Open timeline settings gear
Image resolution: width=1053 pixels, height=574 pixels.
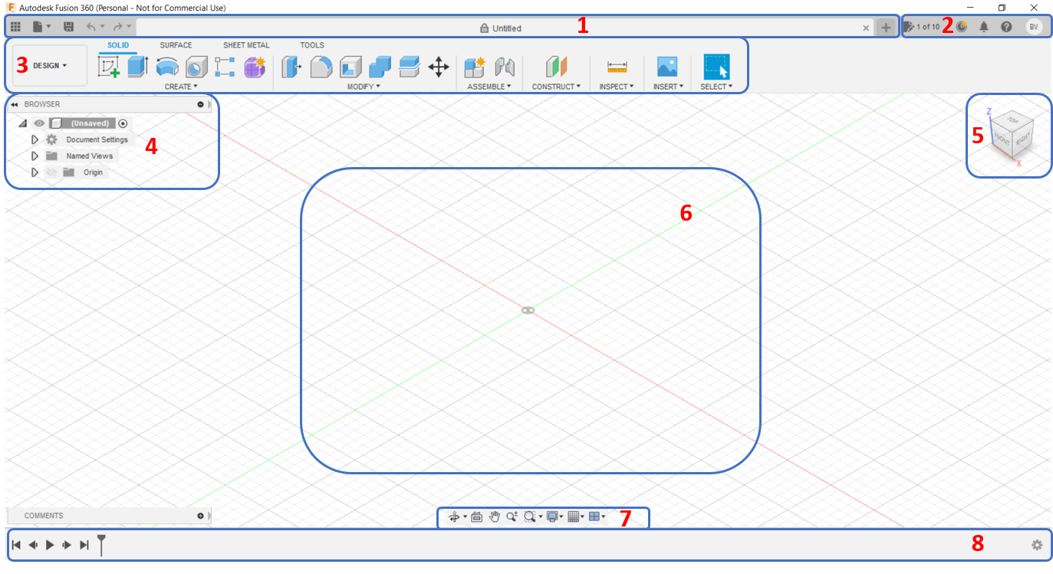click(x=1037, y=545)
